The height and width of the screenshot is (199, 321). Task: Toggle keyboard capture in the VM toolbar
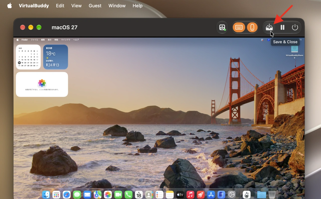pyautogui.click(x=239, y=27)
